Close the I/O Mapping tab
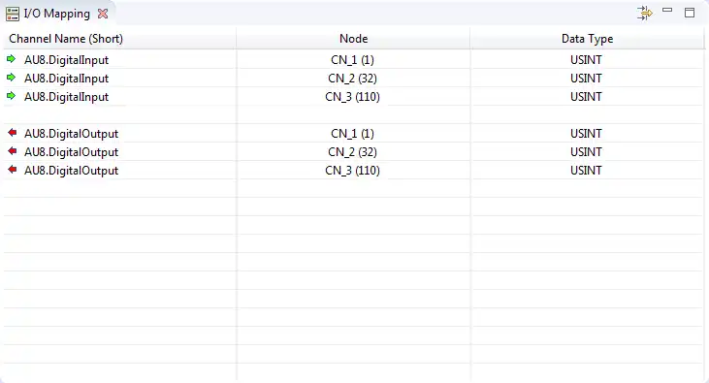 (x=103, y=14)
